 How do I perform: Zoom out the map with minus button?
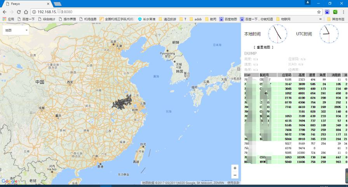click(x=235, y=175)
